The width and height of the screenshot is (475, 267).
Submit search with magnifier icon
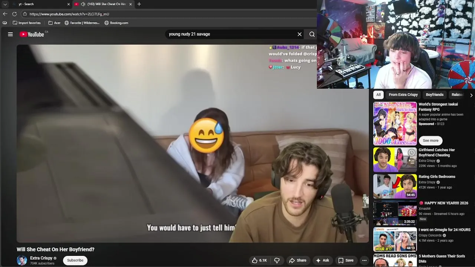point(312,34)
